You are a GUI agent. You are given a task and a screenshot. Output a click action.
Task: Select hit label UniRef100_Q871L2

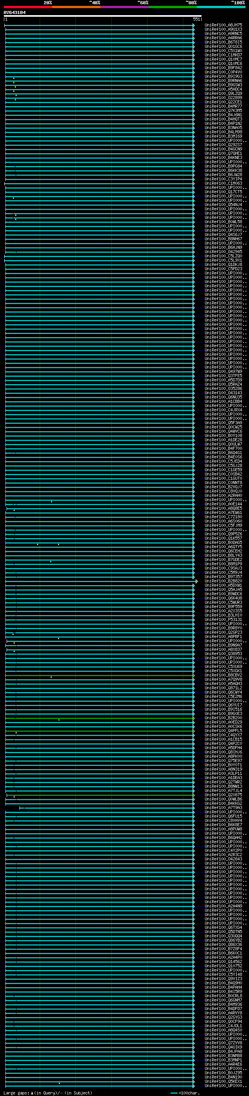tap(223, 688)
